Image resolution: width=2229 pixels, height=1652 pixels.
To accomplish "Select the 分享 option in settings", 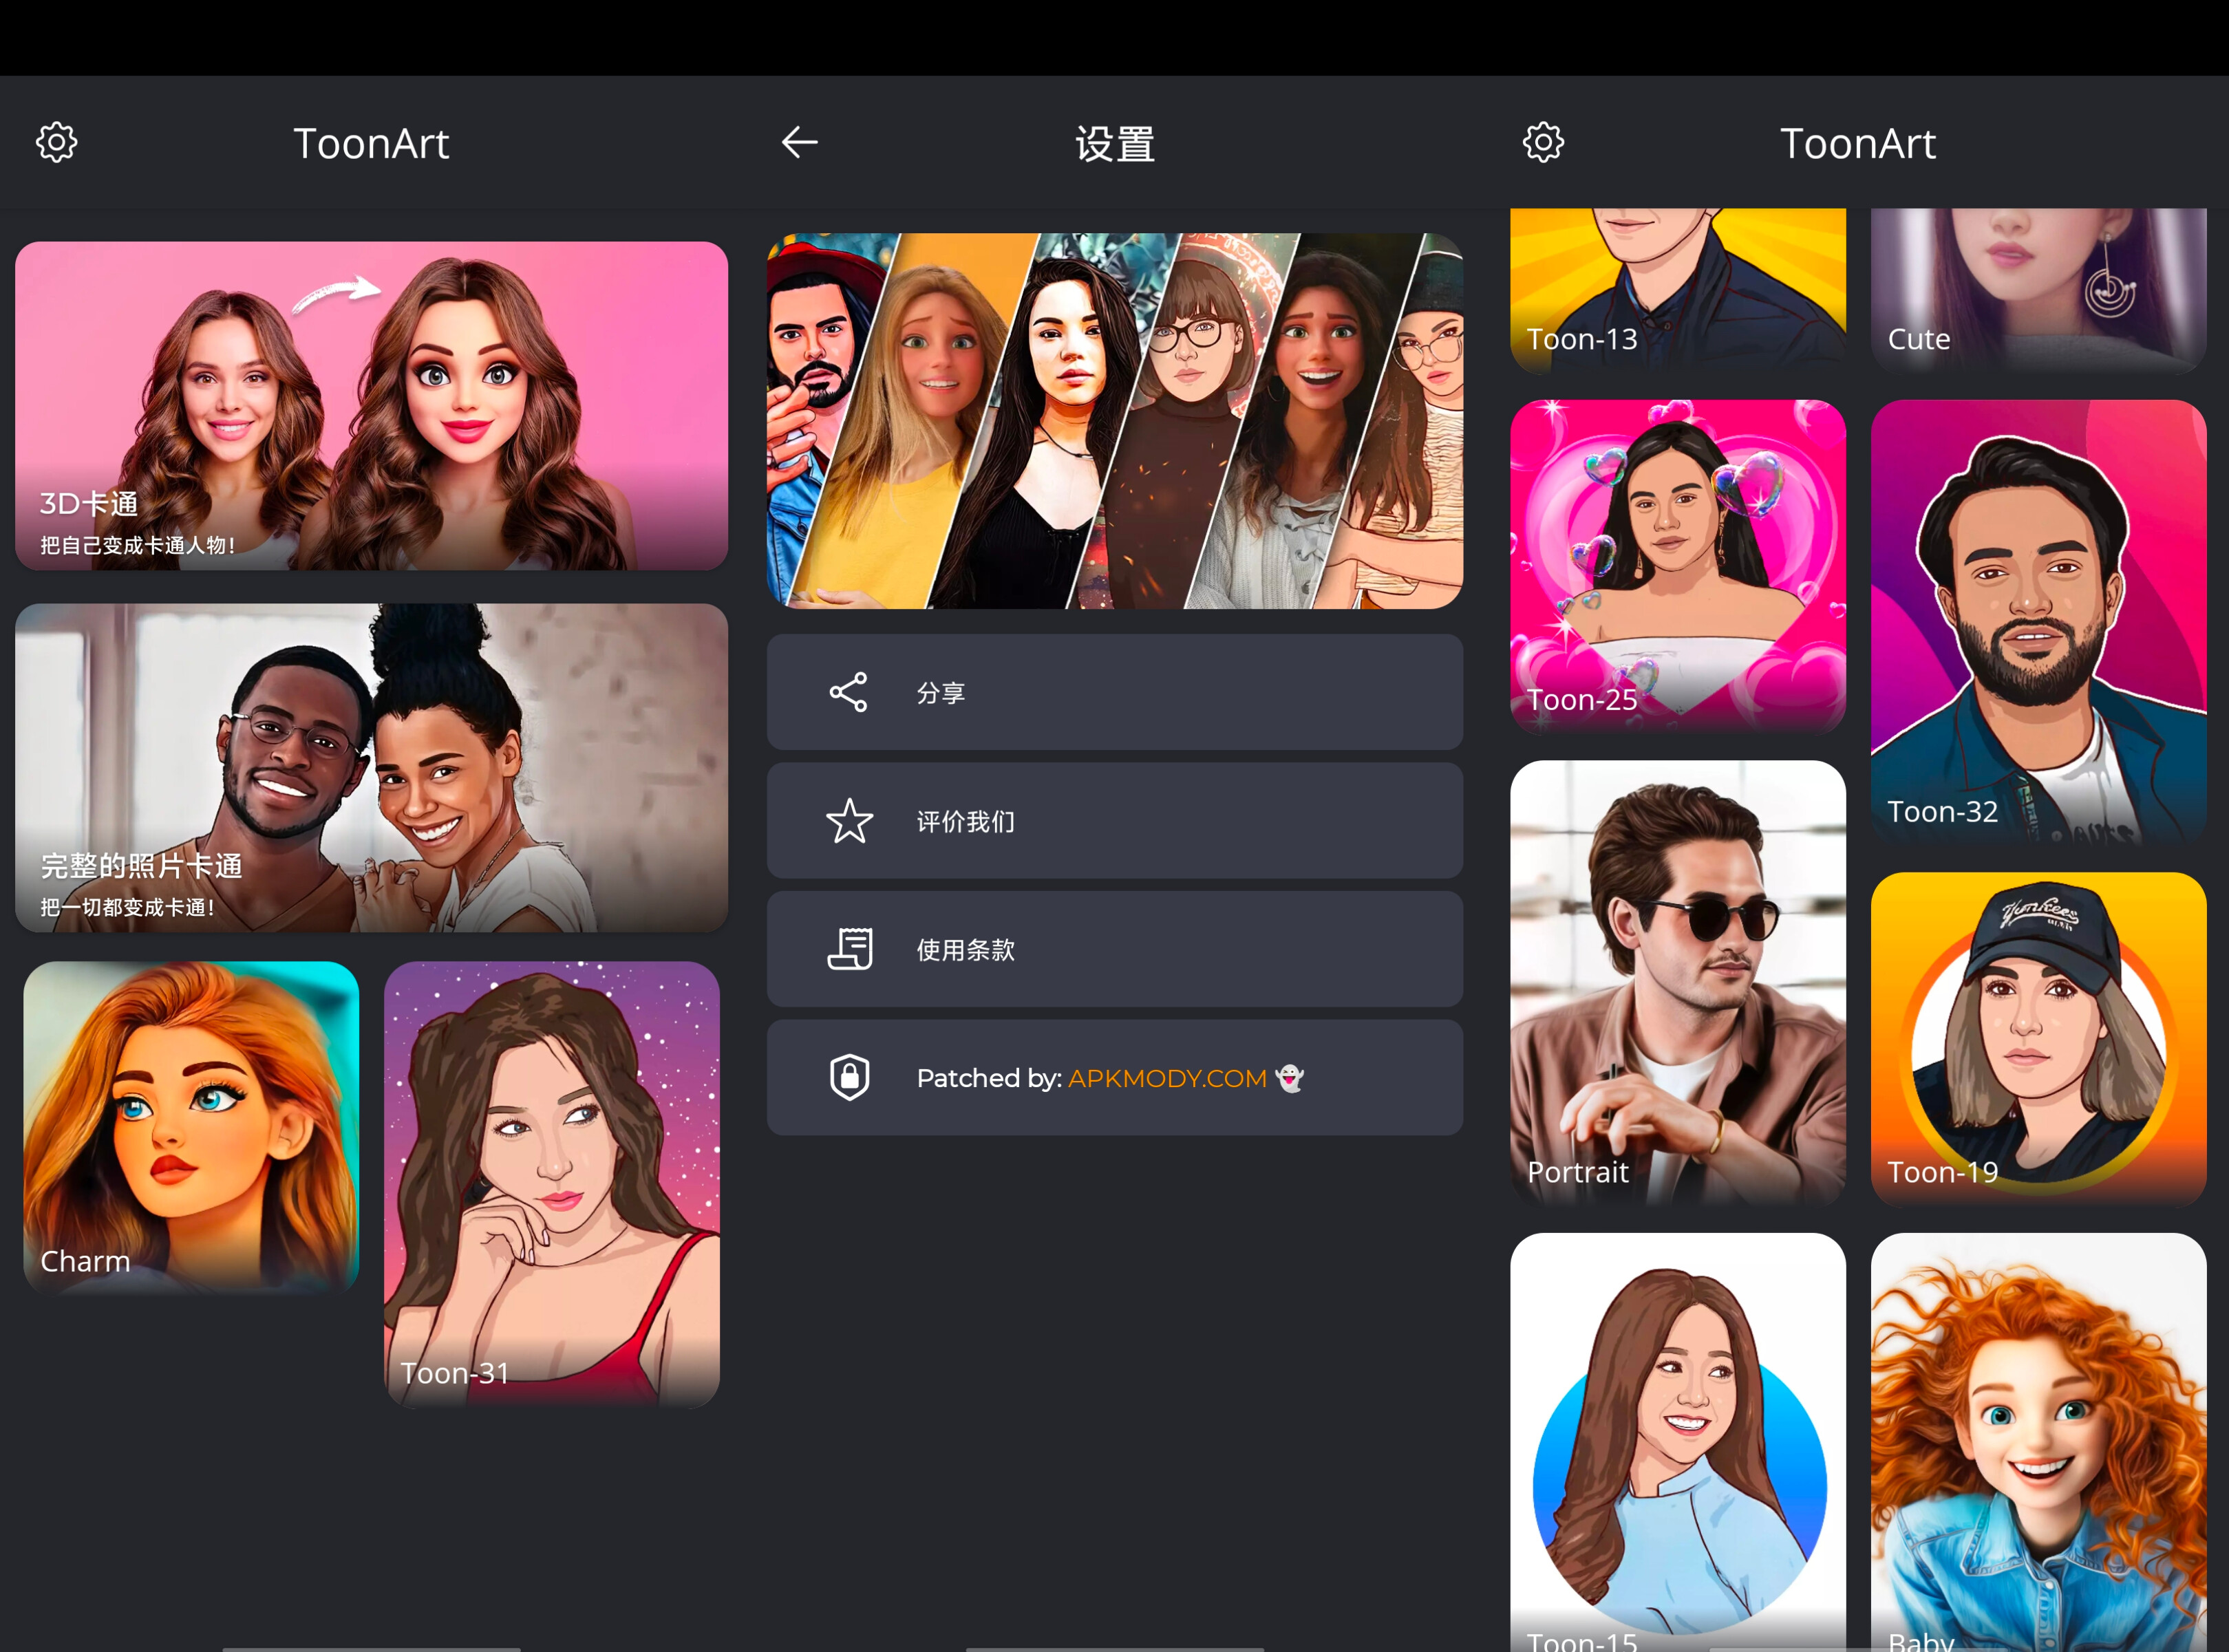I will tap(1114, 691).
